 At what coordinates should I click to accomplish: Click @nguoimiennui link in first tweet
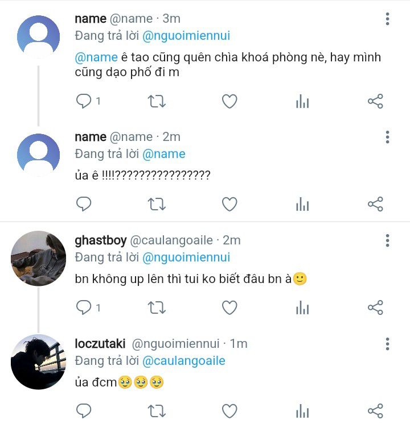[186, 36]
